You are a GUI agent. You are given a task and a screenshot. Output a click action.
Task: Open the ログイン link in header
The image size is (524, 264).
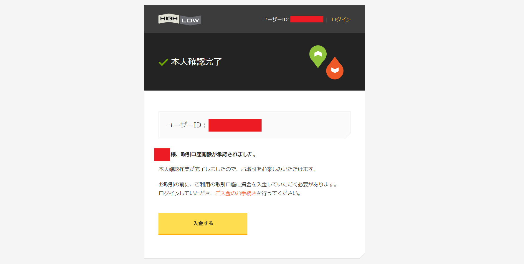tap(341, 19)
